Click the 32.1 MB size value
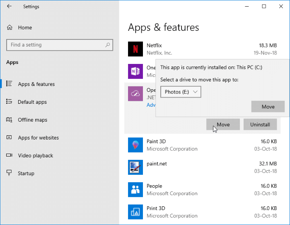The width and height of the screenshot is (290, 225). pos(268,164)
